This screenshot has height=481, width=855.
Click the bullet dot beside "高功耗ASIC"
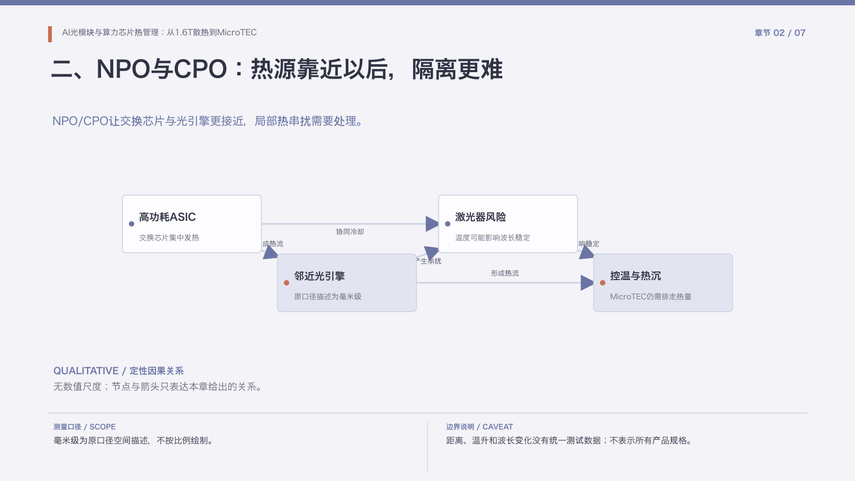pyautogui.click(x=131, y=224)
